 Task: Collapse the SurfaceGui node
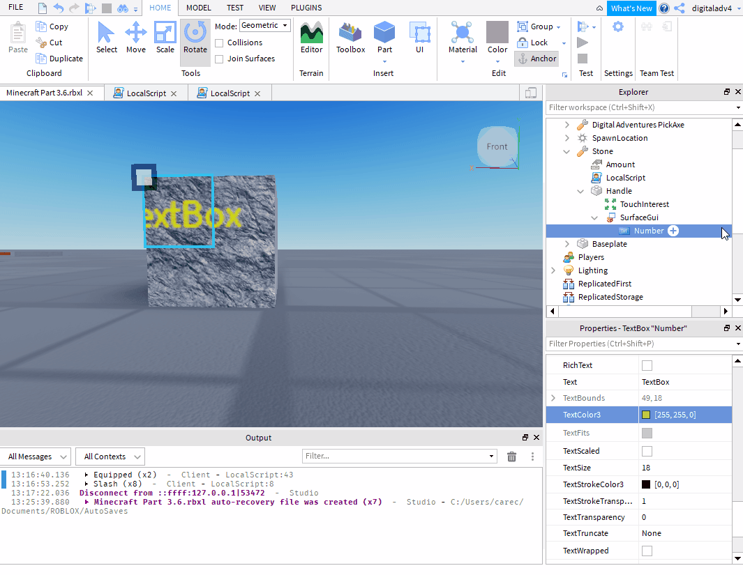tap(594, 217)
